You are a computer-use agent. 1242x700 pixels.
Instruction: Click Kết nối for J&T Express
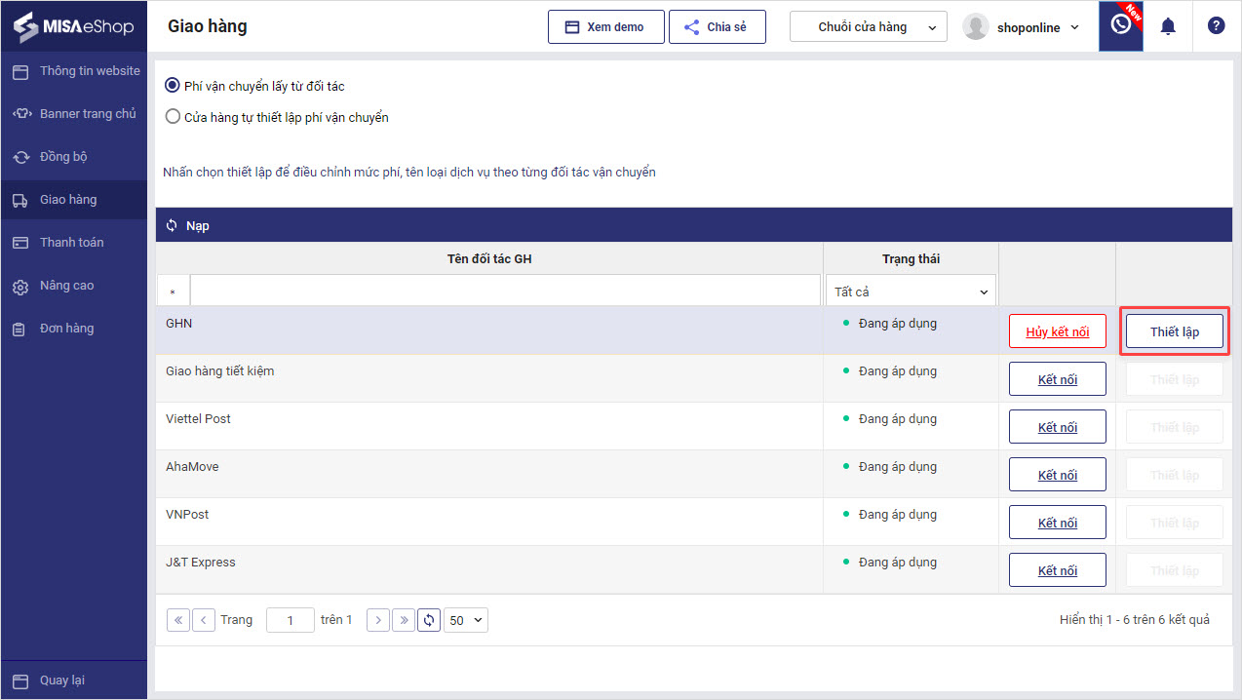(1058, 570)
